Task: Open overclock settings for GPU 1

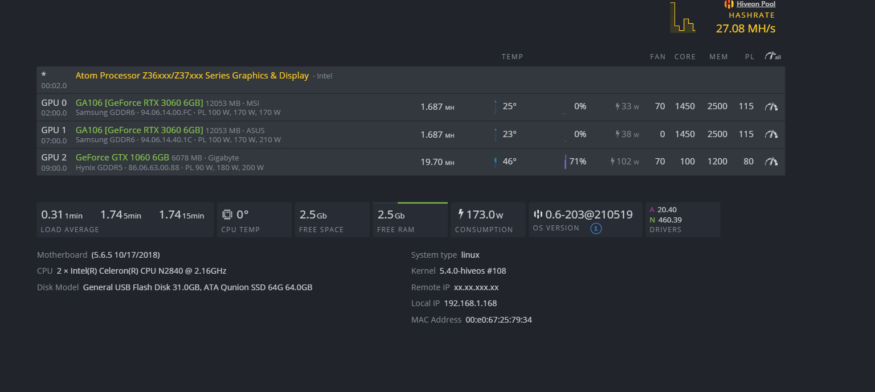Action: point(771,134)
